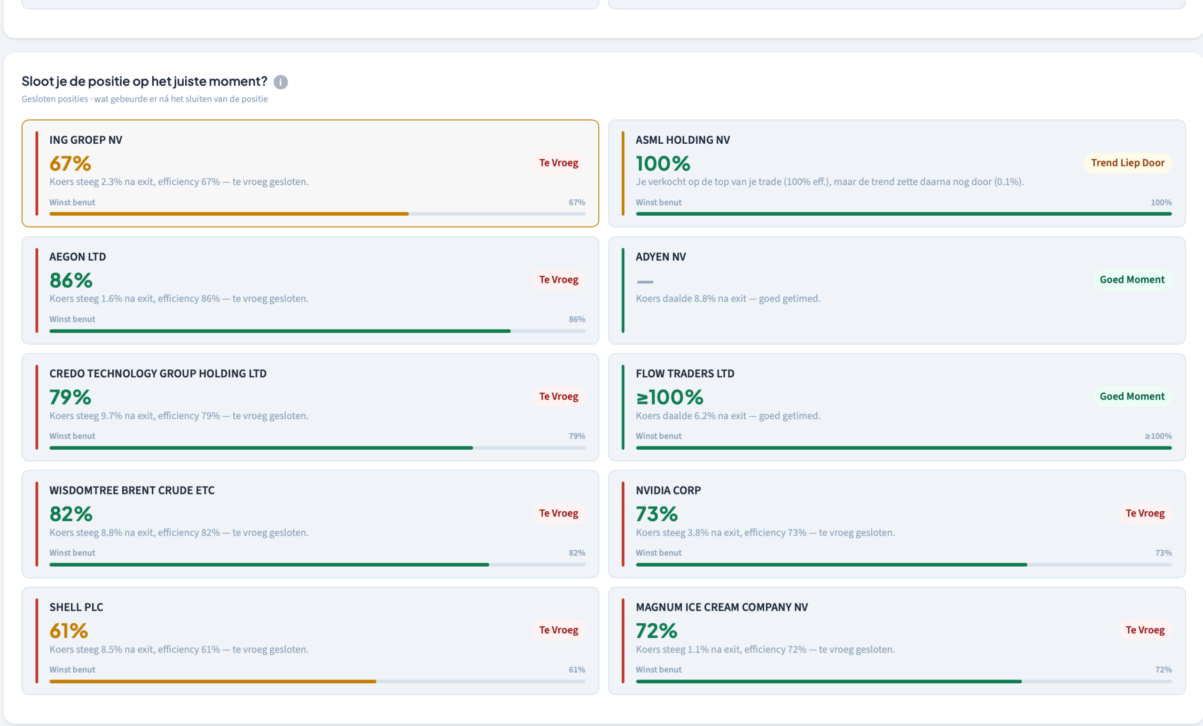This screenshot has height=726, width=1203.
Task: Click 'Winst benut' label on NVIDIA card
Action: [x=659, y=553]
